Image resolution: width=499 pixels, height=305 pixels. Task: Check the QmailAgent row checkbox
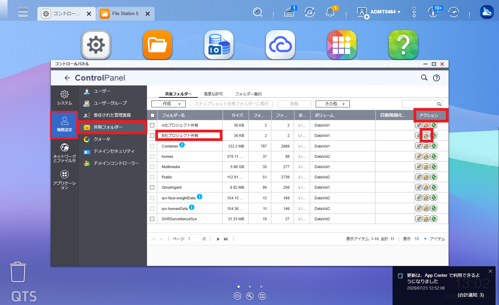pyautogui.click(x=152, y=188)
